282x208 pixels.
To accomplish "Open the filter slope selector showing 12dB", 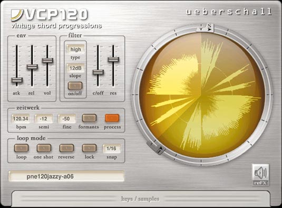I will (x=75, y=68).
